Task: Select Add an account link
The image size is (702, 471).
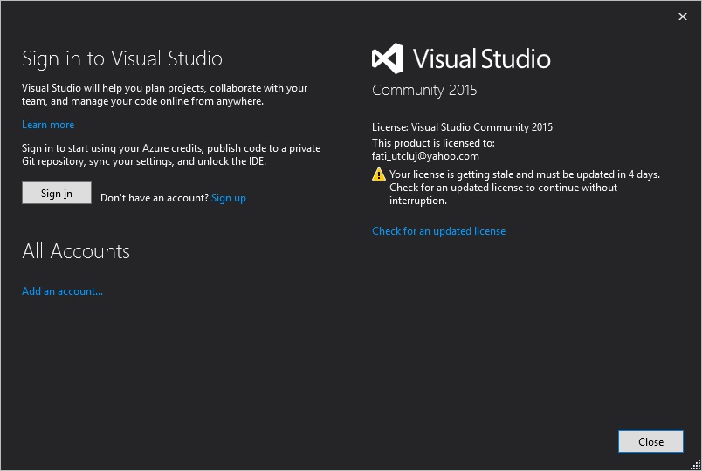Action: (x=62, y=291)
